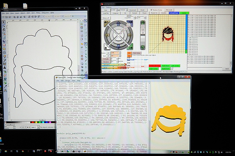Jog +Y arrow in Pronterface
The image size is (235, 156).
click(x=118, y=24)
